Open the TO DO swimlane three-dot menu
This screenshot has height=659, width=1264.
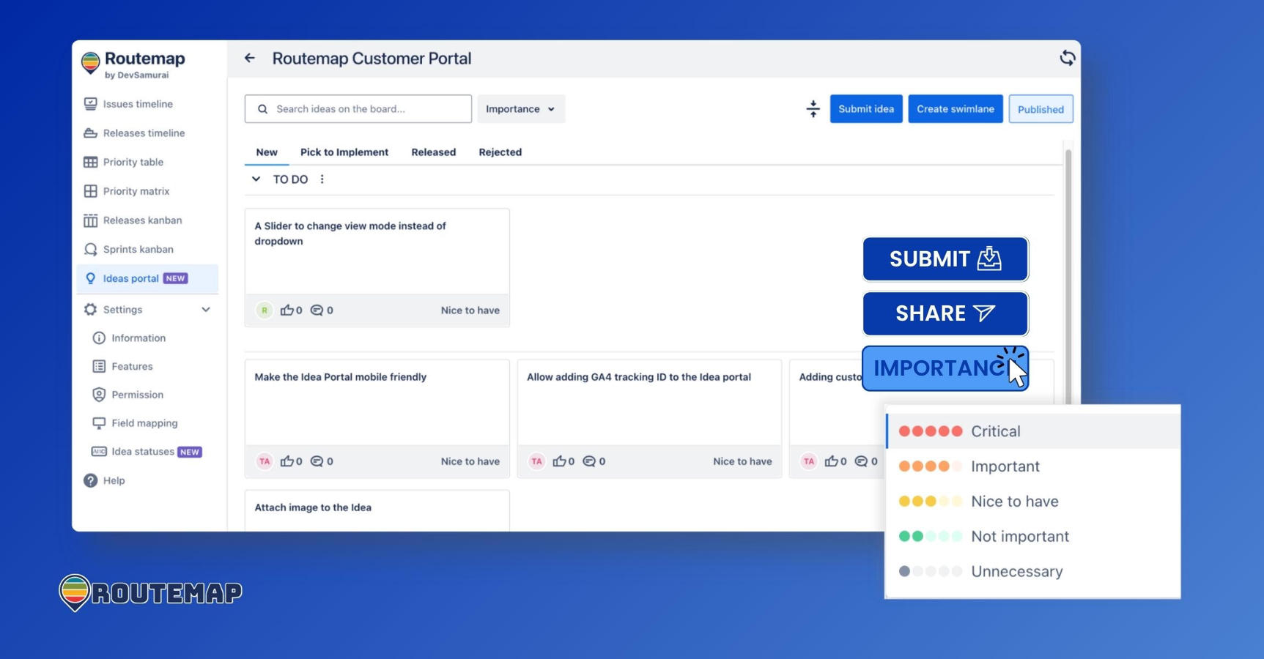coord(322,179)
